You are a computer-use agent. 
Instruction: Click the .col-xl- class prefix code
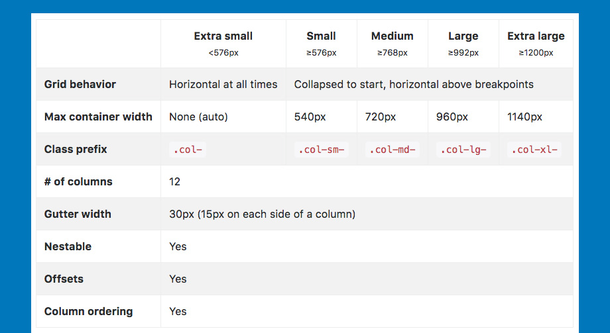[x=534, y=150]
